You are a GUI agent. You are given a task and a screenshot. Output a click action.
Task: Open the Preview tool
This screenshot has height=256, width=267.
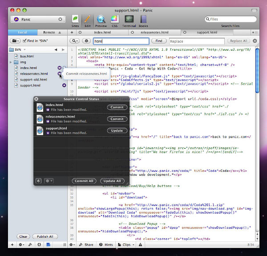pos(101,21)
